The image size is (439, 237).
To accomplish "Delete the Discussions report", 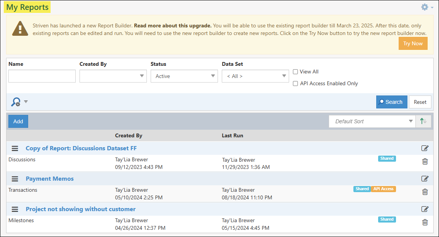I will [425, 161].
